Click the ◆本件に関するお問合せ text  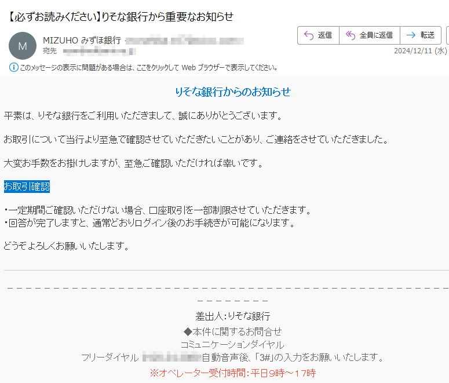(x=232, y=332)
